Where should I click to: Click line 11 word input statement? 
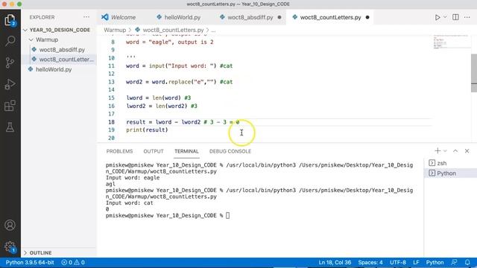179,66
